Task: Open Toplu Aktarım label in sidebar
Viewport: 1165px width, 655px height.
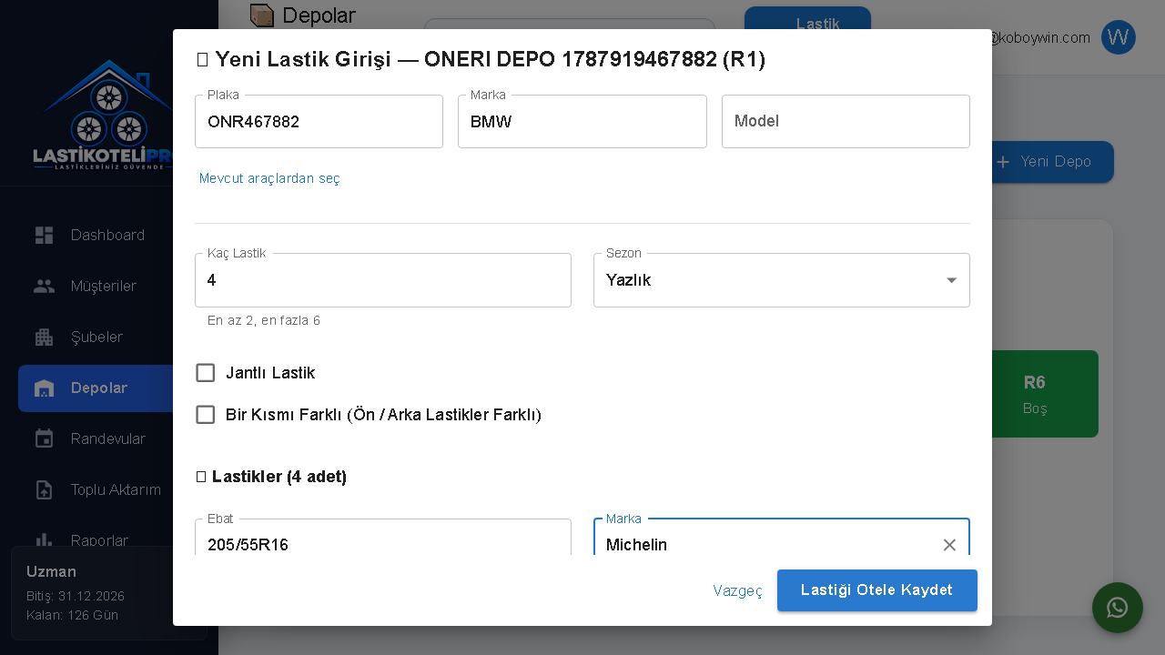Action: tap(116, 489)
